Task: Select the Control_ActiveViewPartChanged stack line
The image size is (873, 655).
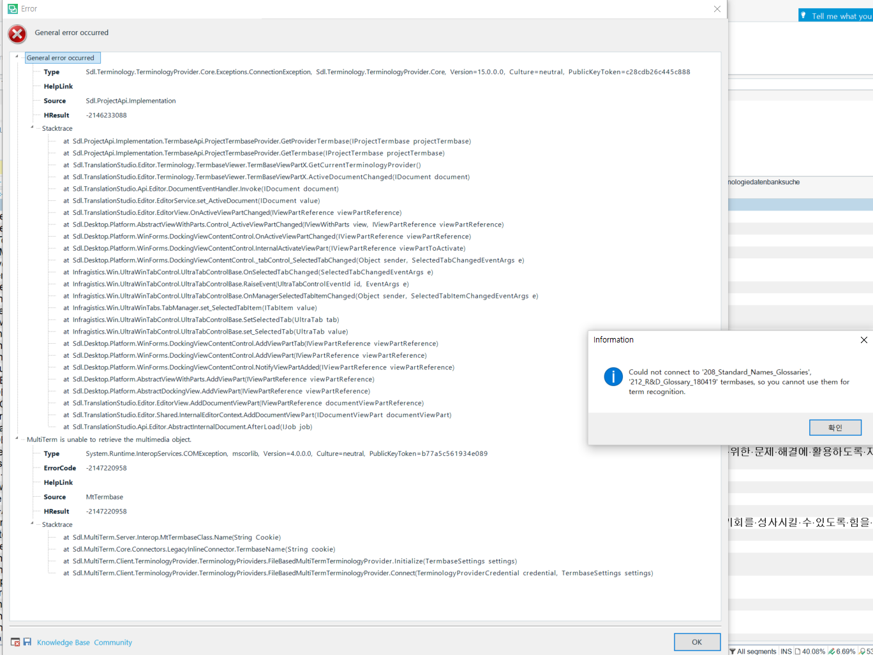Action: tap(283, 224)
